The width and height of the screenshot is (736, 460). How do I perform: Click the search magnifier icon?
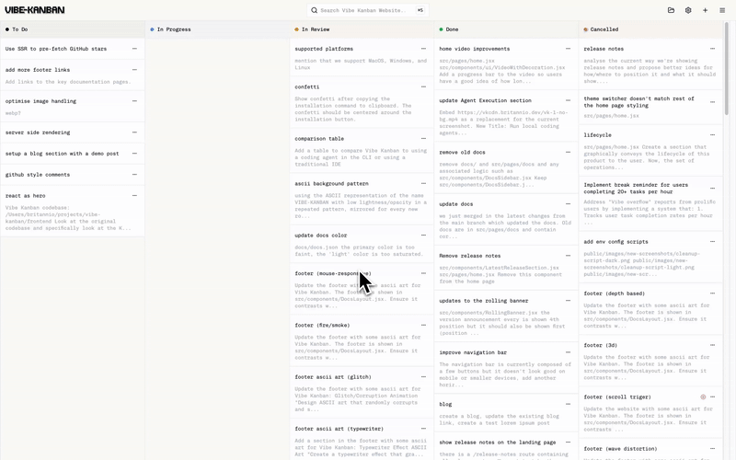click(315, 10)
